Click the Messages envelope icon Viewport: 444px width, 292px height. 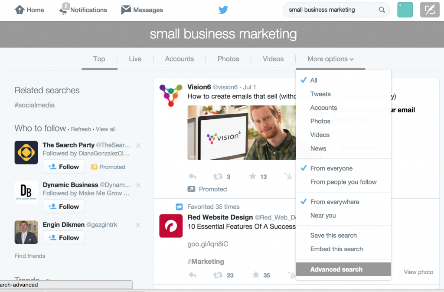click(126, 10)
